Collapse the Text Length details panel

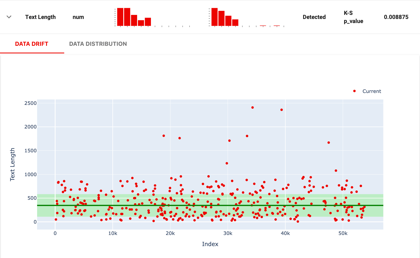pyautogui.click(x=9, y=17)
